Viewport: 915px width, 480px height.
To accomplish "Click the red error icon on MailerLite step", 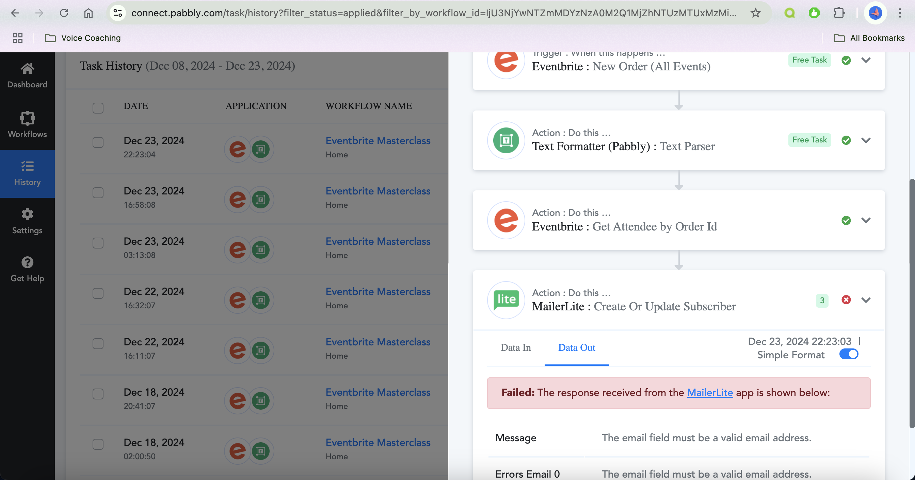I will coord(846,300).
